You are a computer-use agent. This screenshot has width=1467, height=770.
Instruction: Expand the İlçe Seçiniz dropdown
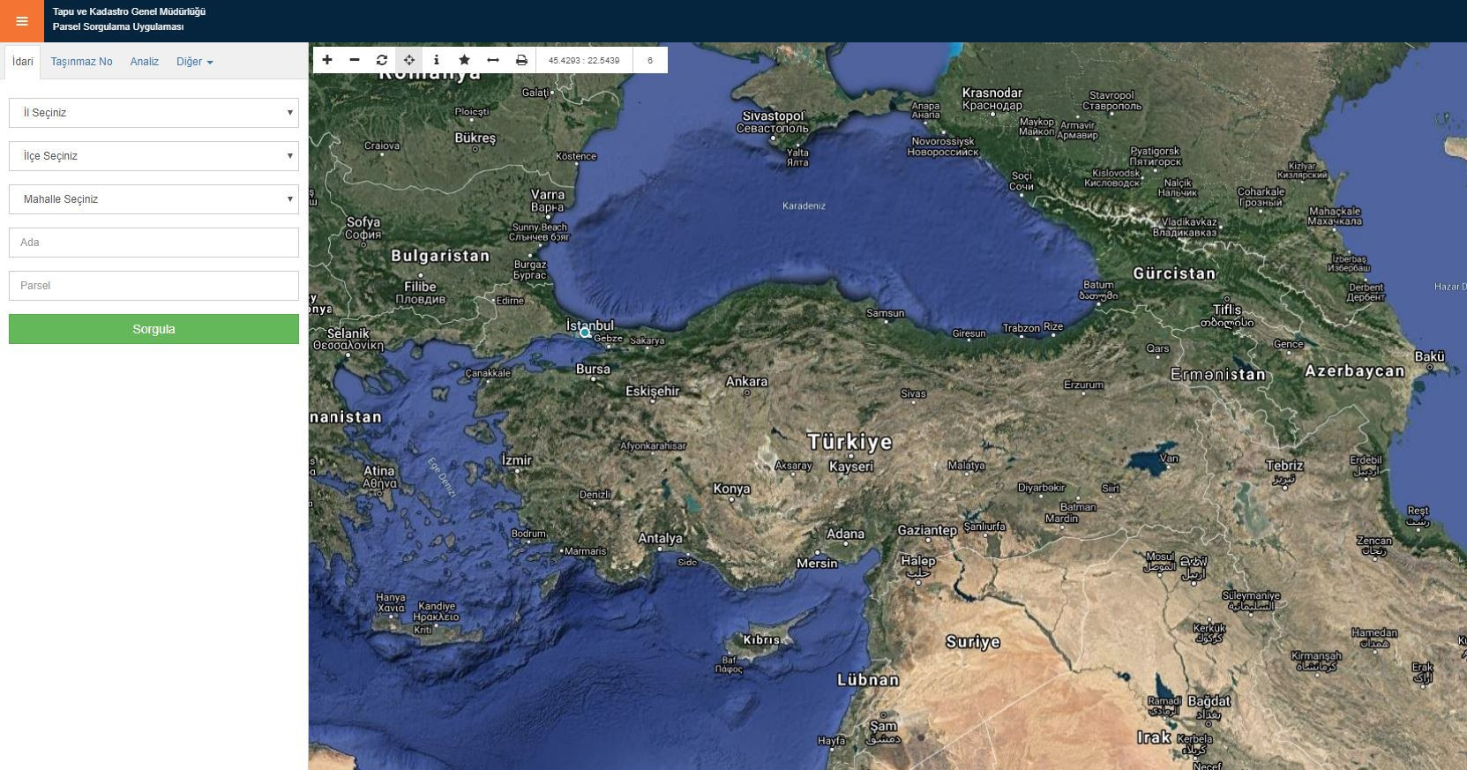(153, 156)
